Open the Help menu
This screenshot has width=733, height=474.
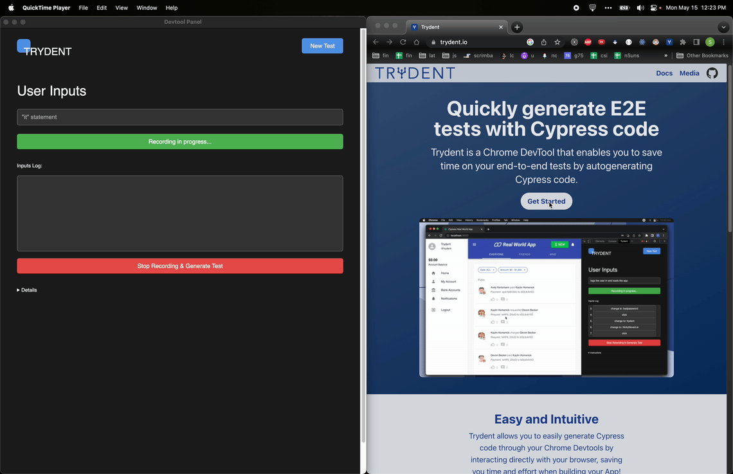pos(172,8)
